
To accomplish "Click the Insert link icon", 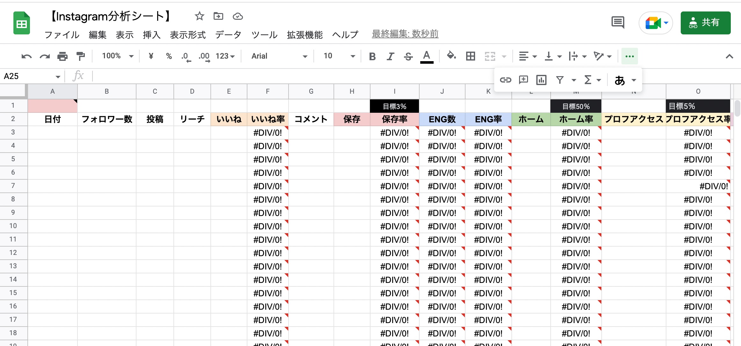I will [x=505, y=80].
